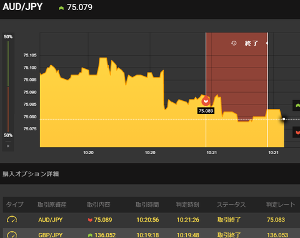Open the GBP/JPY asset link in table
The width and height of the screenshot is (300, 238).
51,235
